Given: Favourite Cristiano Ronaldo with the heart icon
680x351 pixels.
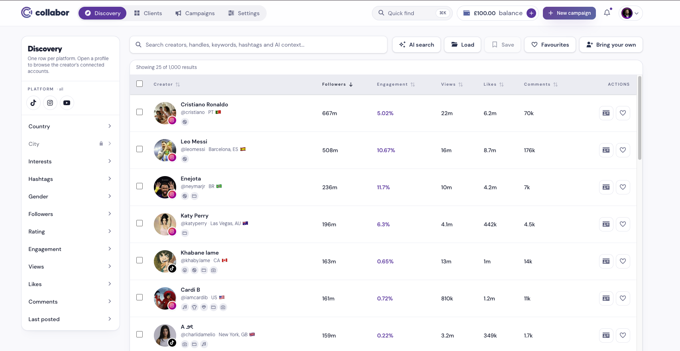Looking at the screenshot, I should click(623, 113).
